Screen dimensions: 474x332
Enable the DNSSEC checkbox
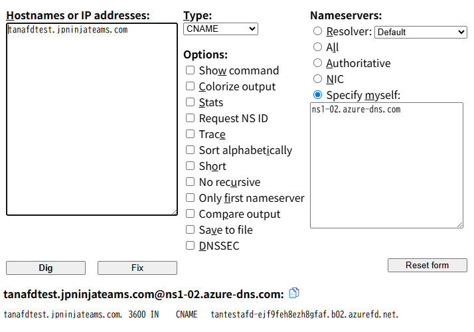coord(190,246)
